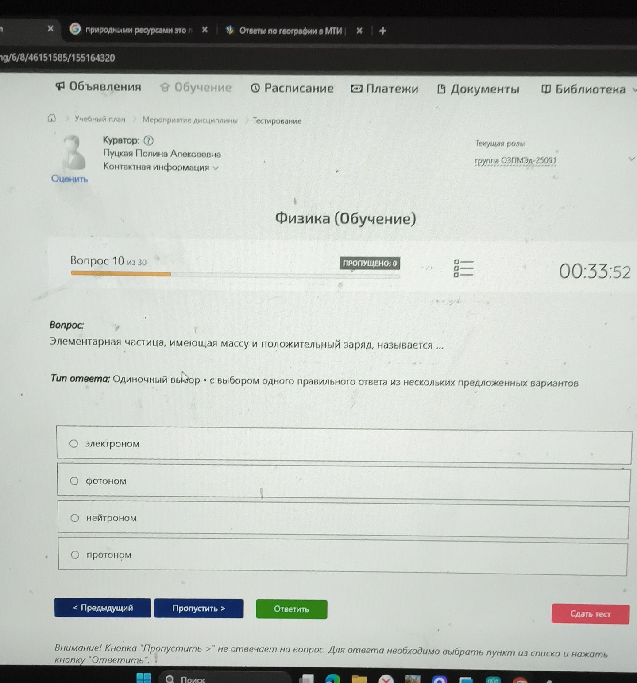
Task: Click the red 'Сдать тест' button
Action: click(x=590, y=614)
